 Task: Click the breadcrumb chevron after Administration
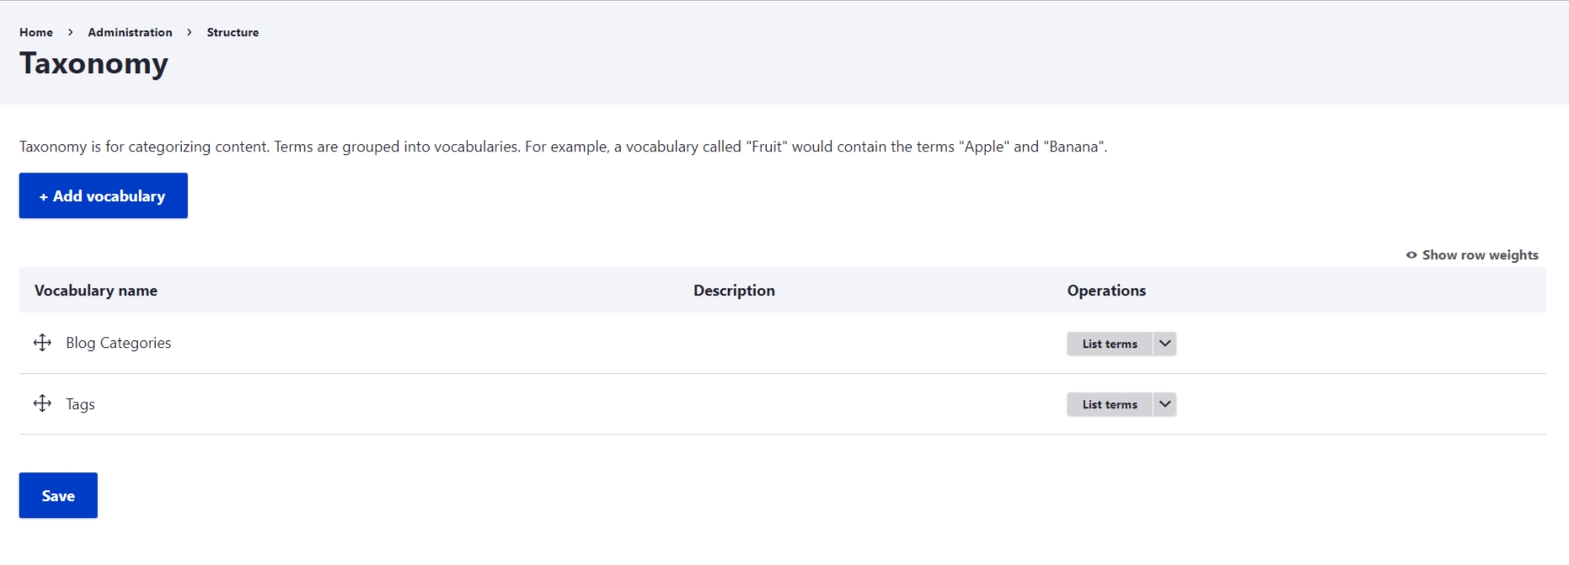coord(190,33)
